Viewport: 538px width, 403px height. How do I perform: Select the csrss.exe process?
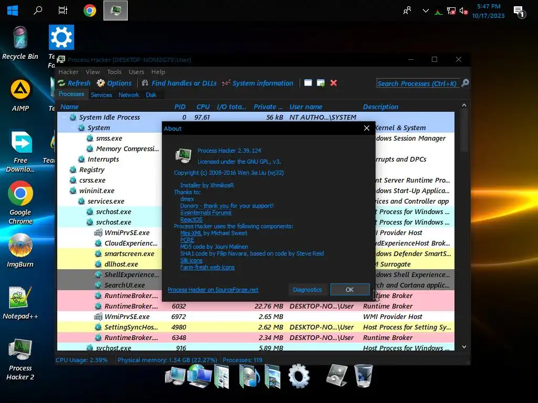(x=92, y=181)
